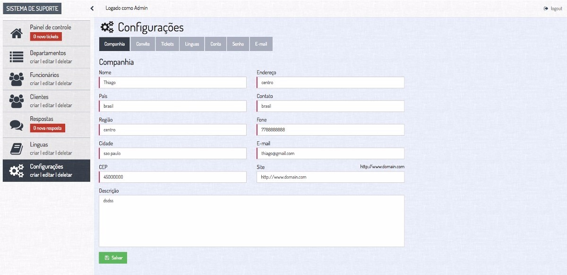The image size is (567, 275).
Task: Switch to the Tickets tab
Action: (167, 44)
